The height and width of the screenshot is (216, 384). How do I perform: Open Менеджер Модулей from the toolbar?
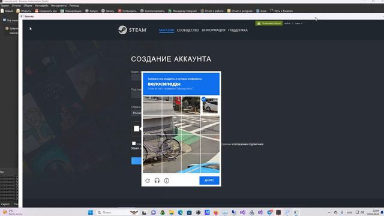click(182, 11)
